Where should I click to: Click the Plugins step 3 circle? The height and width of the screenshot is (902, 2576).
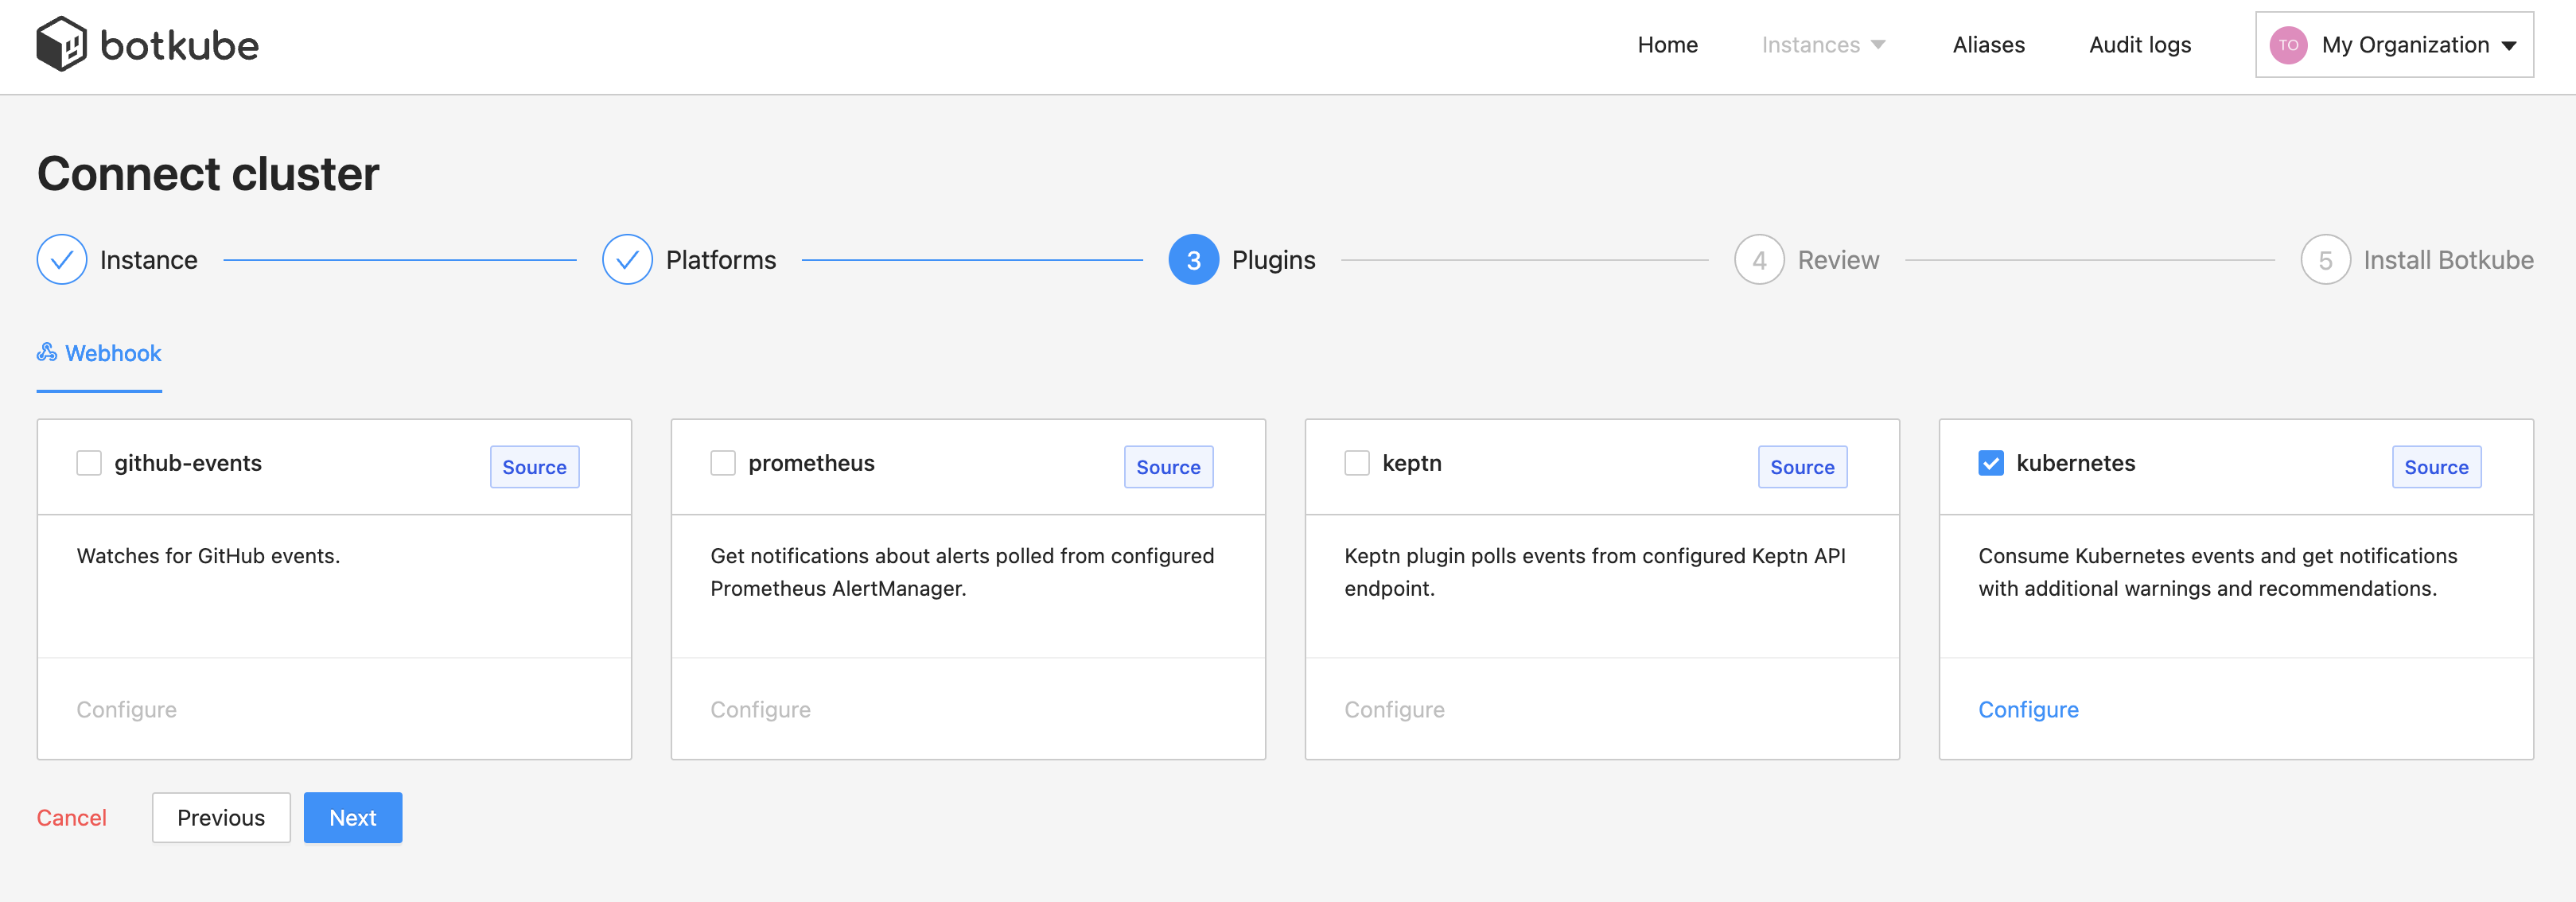click(1193, 260)
